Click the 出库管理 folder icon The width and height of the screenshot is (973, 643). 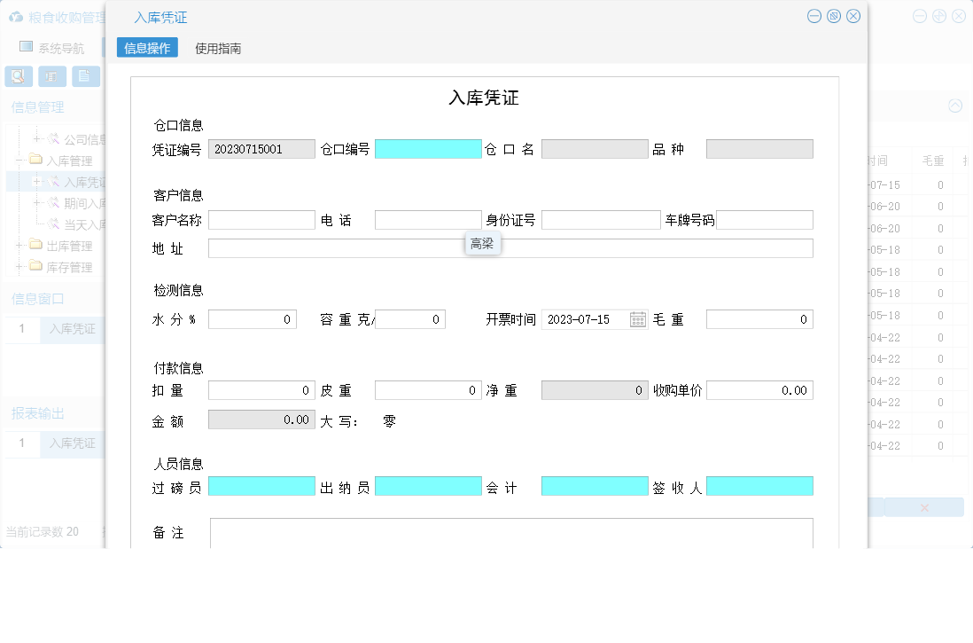pyautogui.click(x=35, y=246)
